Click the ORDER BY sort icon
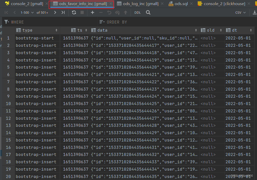 (x=102, y=22)
